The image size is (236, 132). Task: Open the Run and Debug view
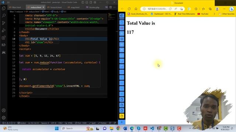click(4, 30)
